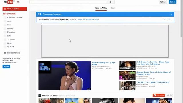Image resolution: width=183 pixels, height=103 pixels.
Task: Click the language banner person icon
Action: [x=39, y=14]
